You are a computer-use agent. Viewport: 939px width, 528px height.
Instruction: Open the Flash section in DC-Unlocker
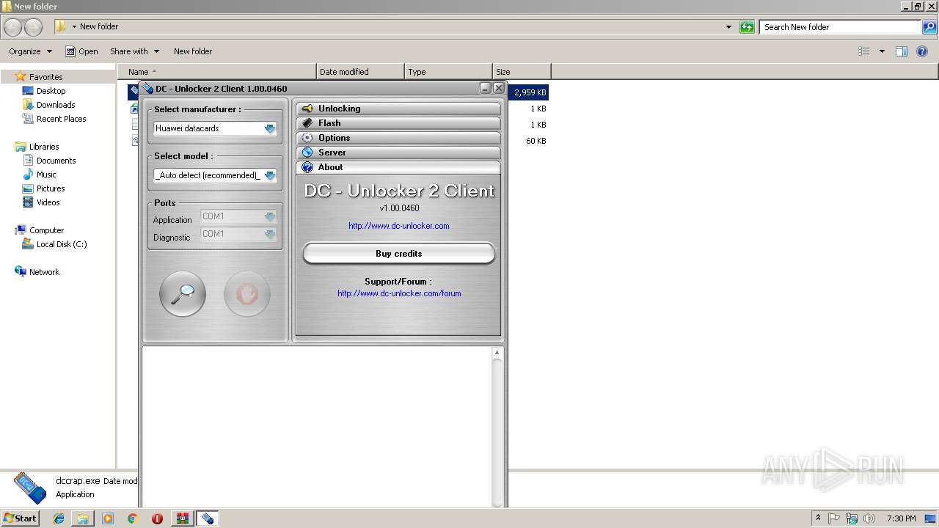click(x=398, y=123)
